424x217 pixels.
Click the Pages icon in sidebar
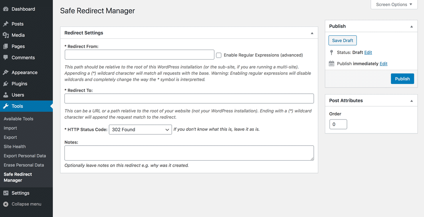(x=6, y=46)
